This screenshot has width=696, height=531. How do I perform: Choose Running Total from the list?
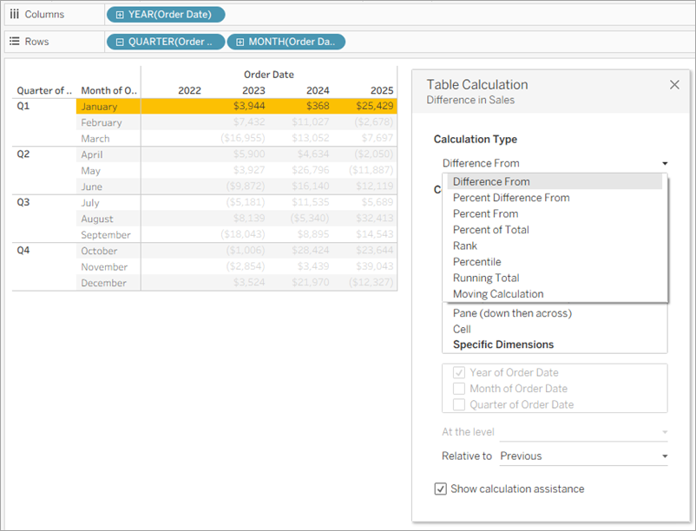point(486,279)
